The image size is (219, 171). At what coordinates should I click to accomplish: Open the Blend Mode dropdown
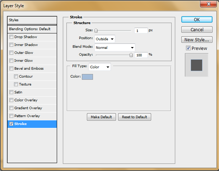115,47
